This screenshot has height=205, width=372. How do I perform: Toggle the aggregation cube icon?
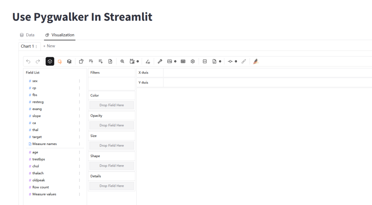[50, 61]
